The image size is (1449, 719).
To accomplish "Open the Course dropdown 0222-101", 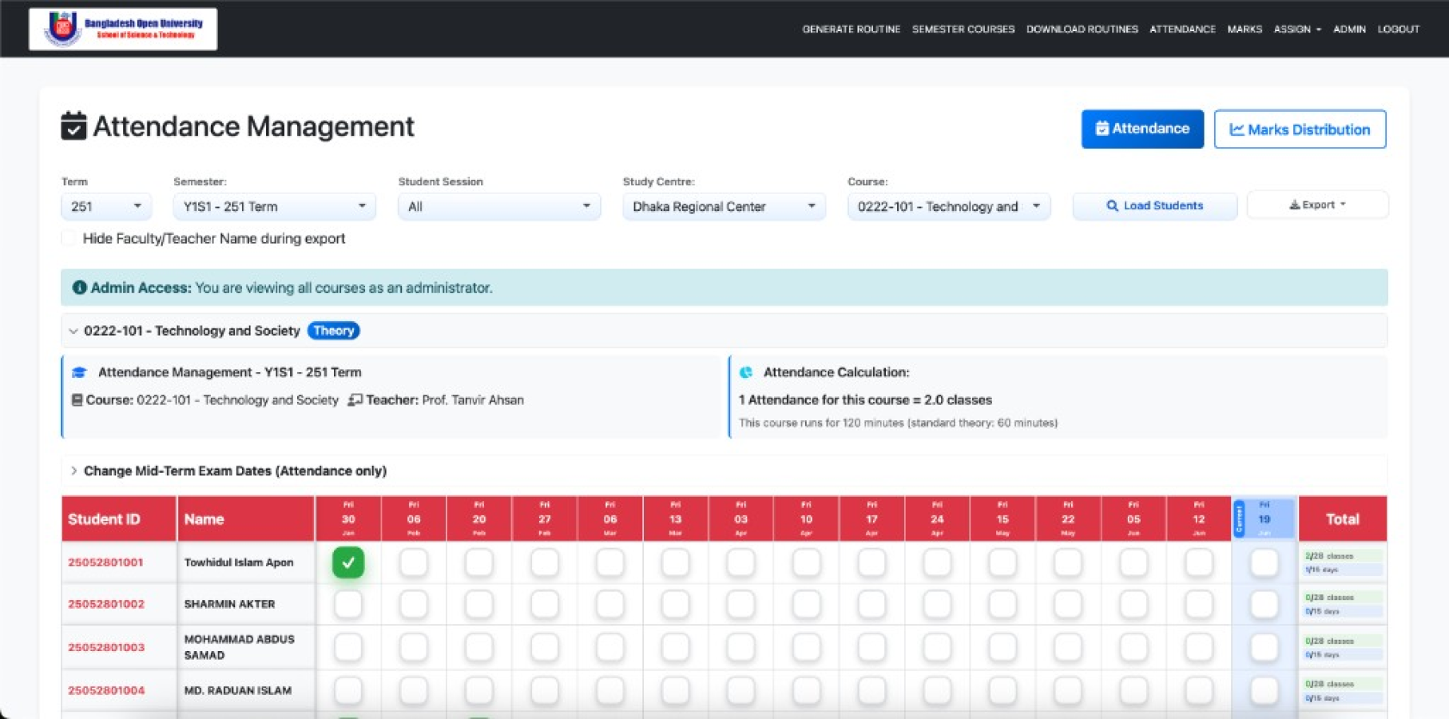I will (x=949, y=206).
